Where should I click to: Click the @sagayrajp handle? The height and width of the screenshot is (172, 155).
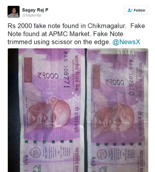[32, 15]
